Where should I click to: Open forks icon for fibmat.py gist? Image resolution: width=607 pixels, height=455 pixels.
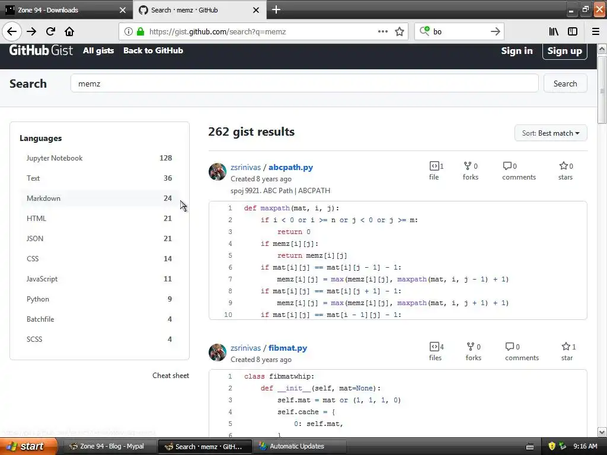[x=470, y=347]
